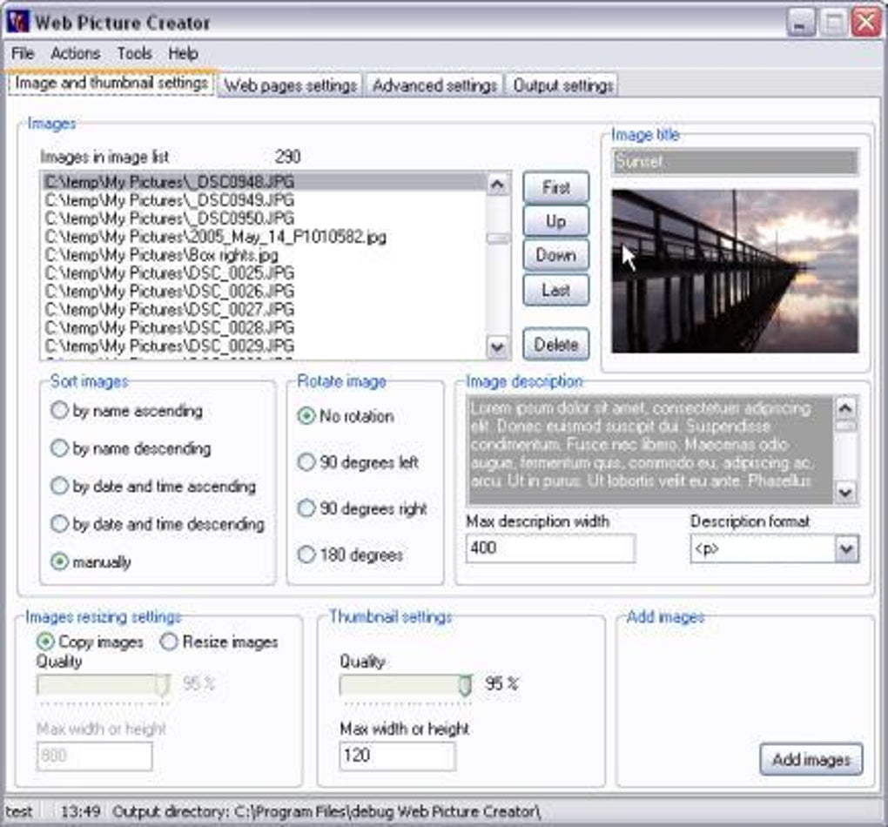Select _DSC0948.JPG in the image list

263,182
